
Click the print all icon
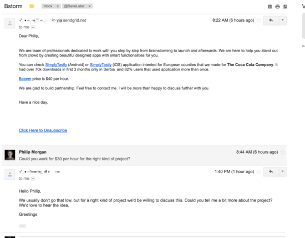pos(277,7)
